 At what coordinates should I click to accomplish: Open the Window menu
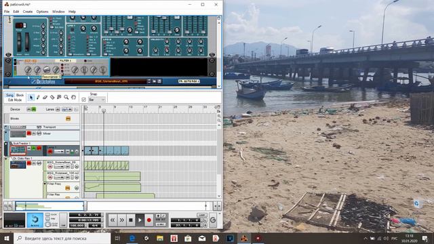tap(58, 12)
